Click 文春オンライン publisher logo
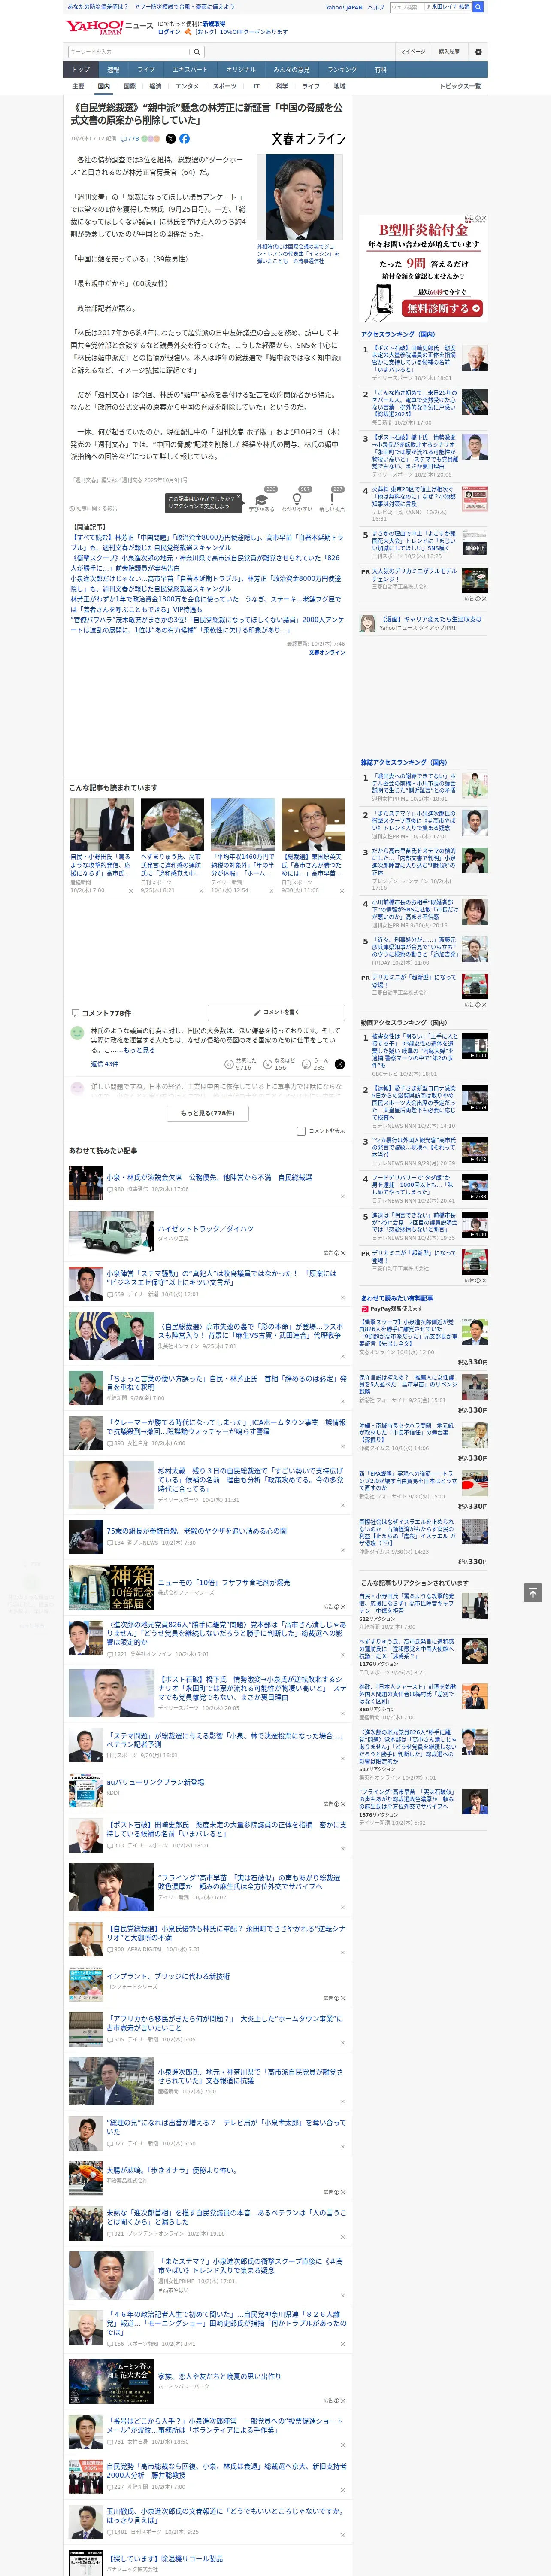Image resolution: width=551 pixels, height=2576 pixels. pos(308,139)
